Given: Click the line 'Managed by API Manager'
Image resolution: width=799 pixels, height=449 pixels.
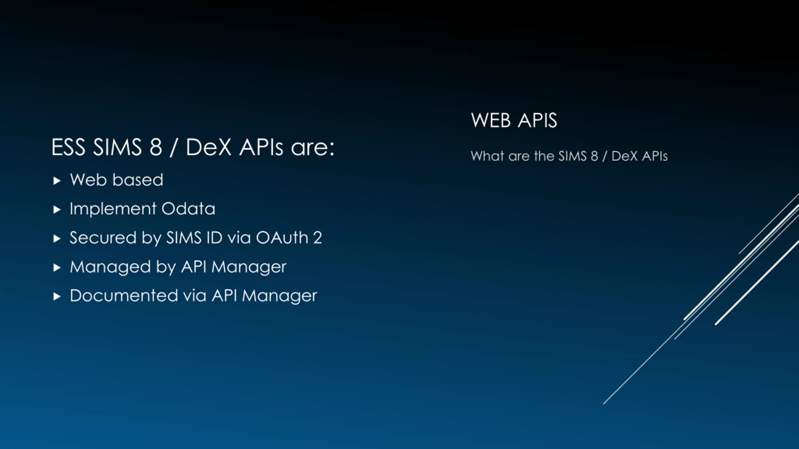Looking at the screenshot, I should click(x=178, y=267).
